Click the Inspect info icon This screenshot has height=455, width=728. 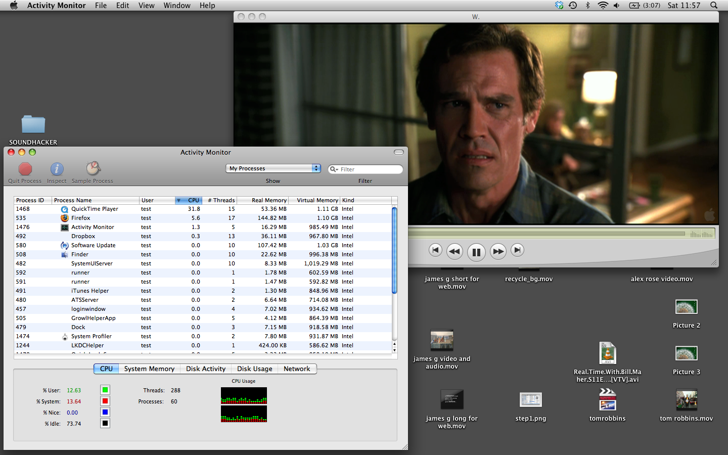[57, 169]
